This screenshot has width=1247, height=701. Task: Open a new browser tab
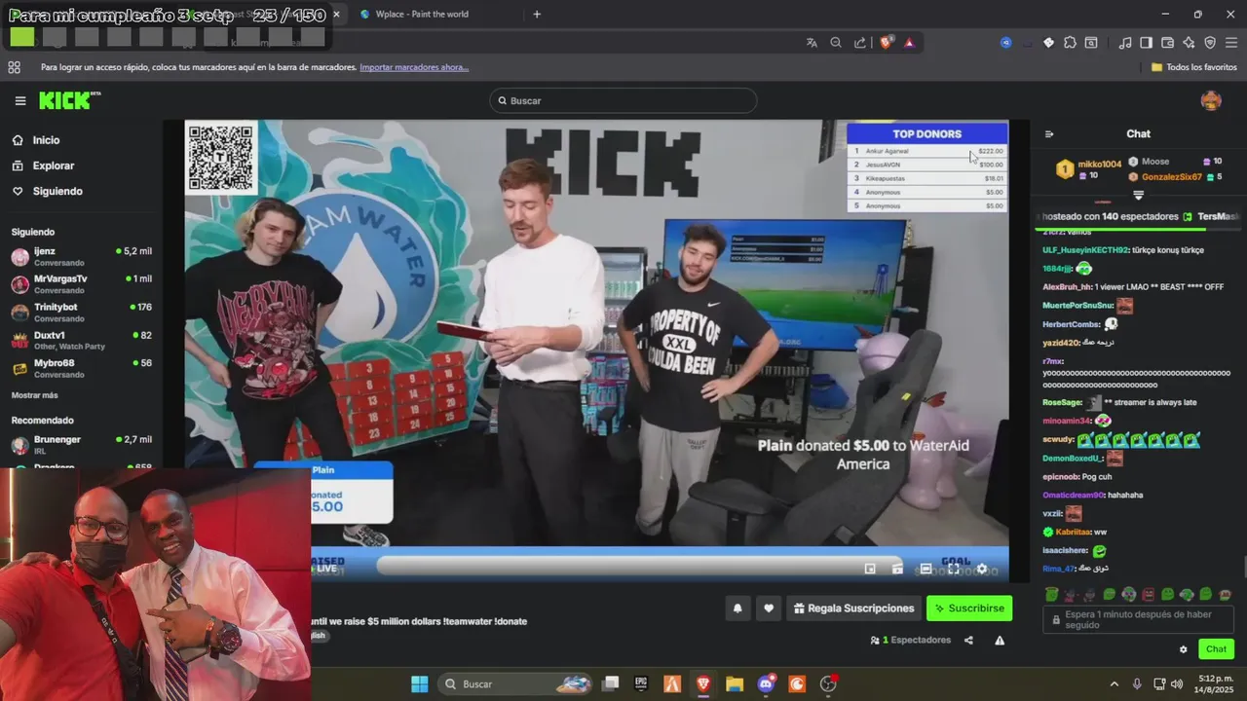(x=537, y=15)
